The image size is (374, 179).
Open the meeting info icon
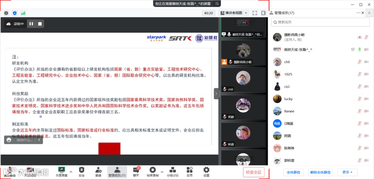[6, 13]
